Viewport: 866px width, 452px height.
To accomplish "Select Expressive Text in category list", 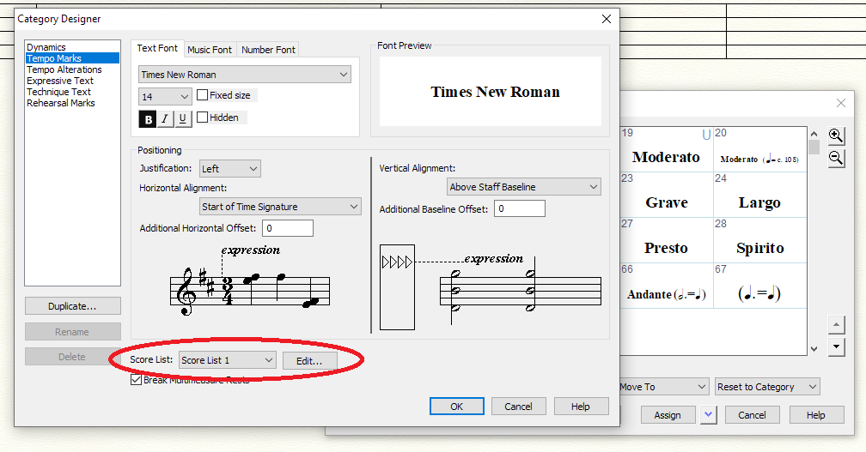I will pyautogui.click(x=60, y=81).
